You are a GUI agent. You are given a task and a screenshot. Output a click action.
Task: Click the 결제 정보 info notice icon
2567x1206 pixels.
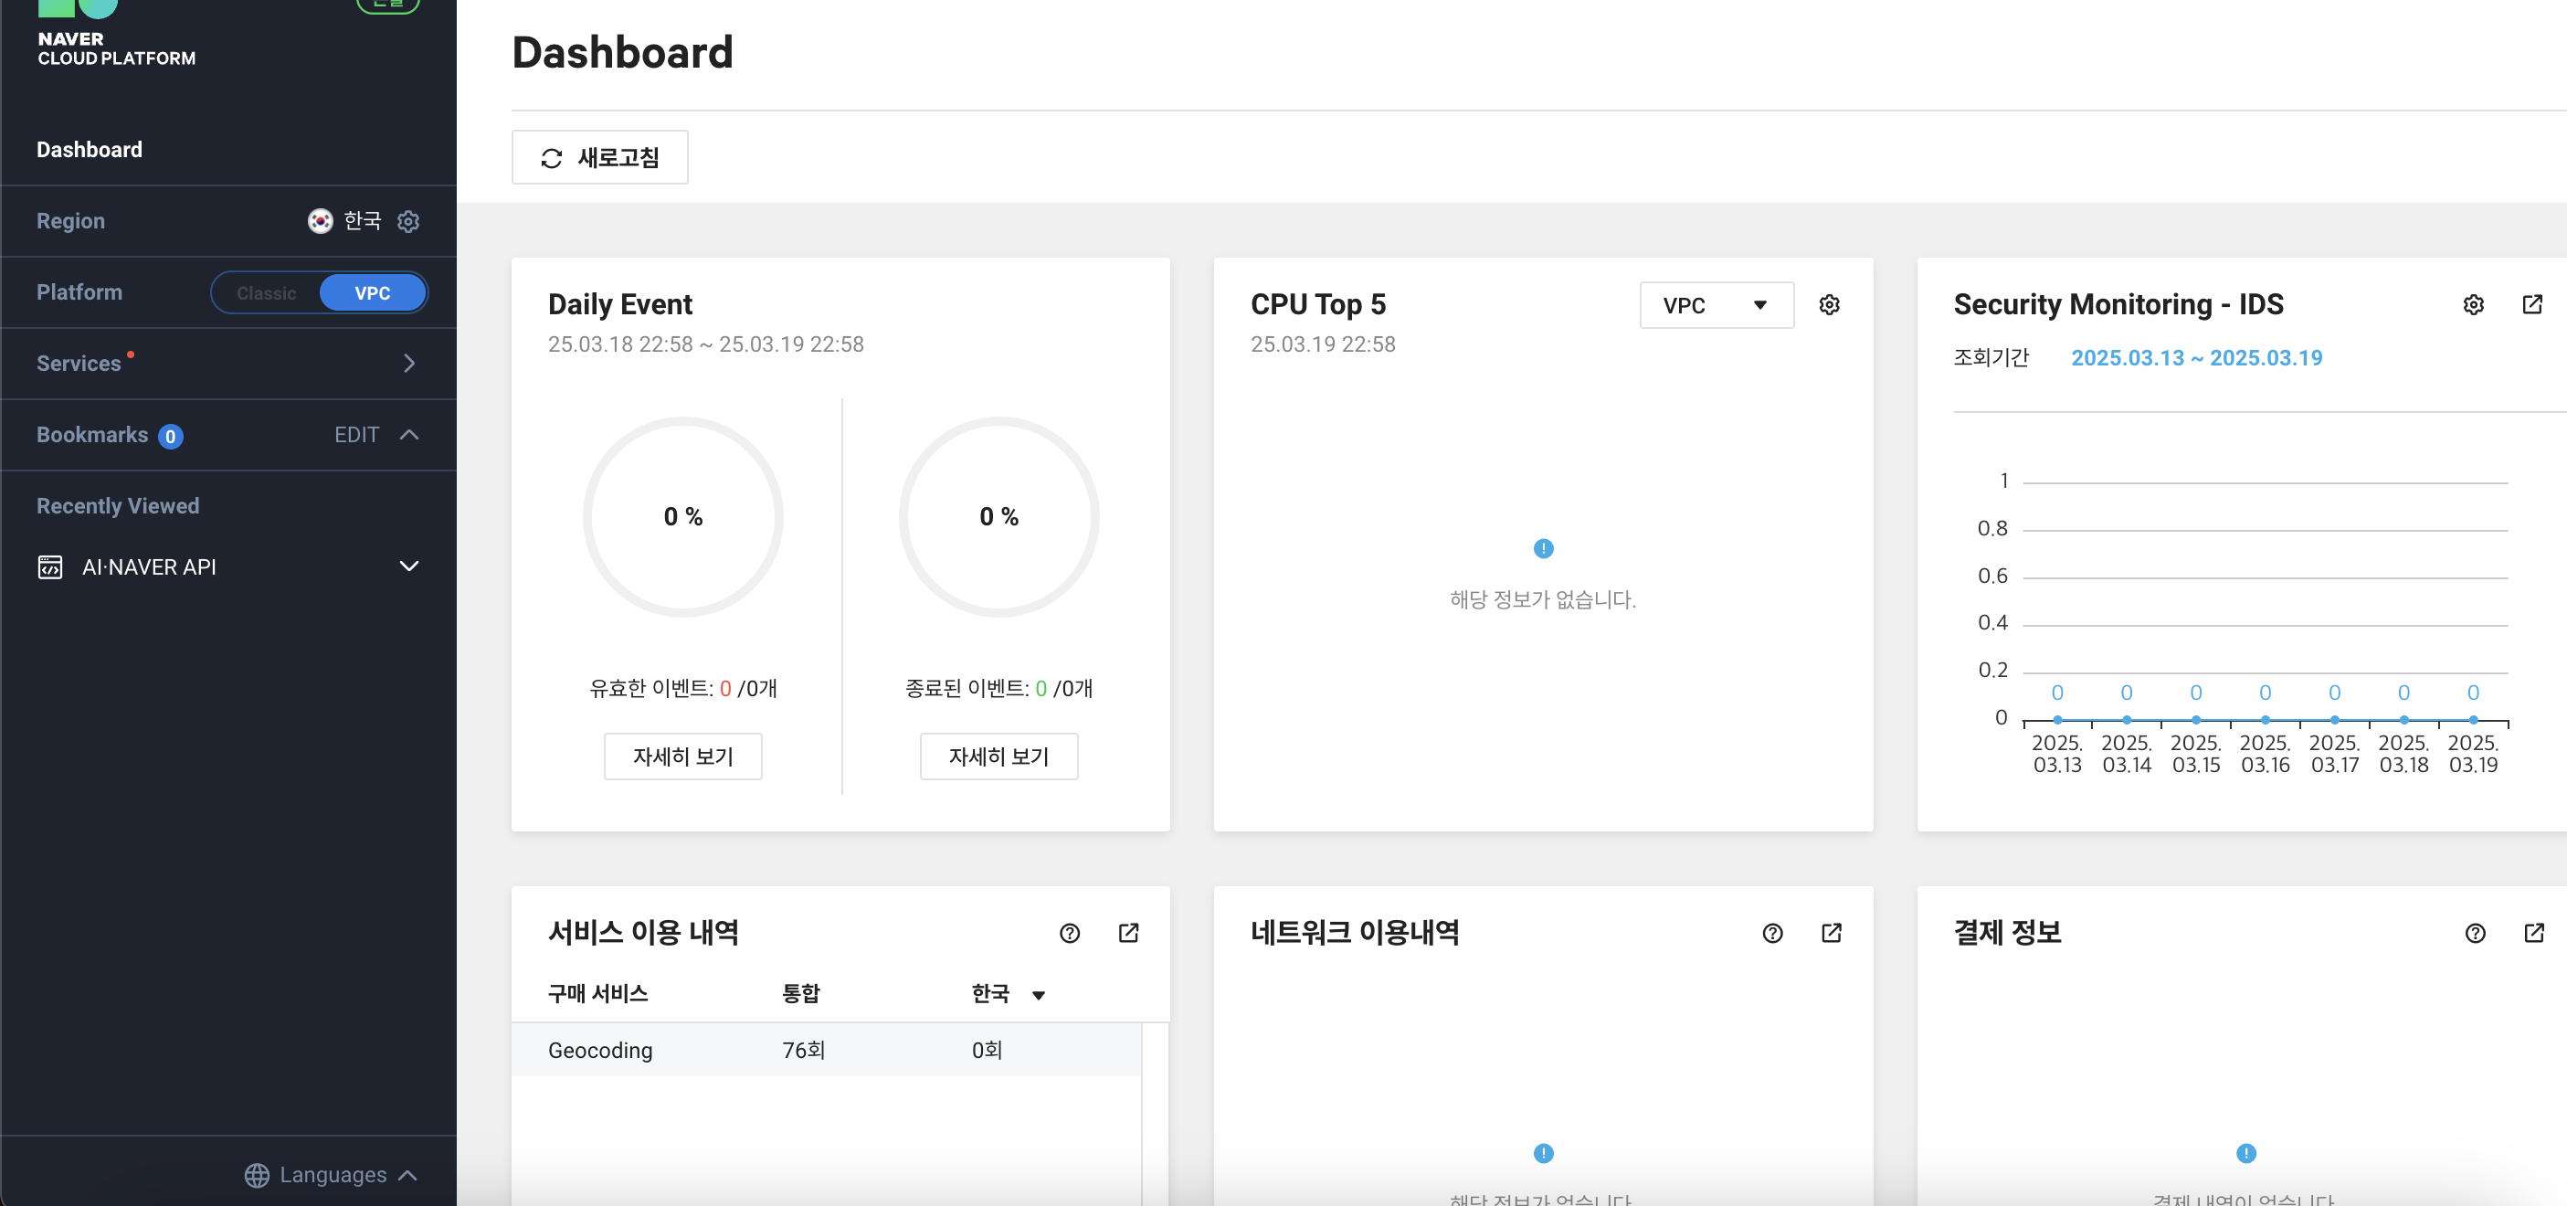[x=2246, y=1153]
